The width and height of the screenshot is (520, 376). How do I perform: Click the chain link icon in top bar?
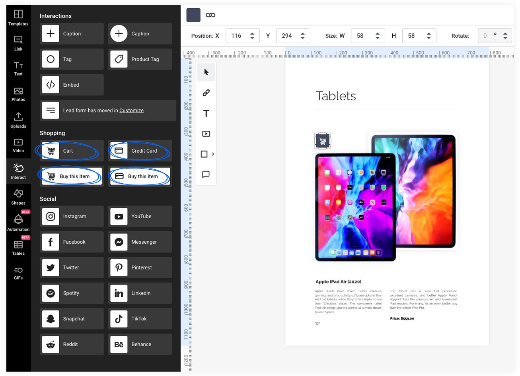tap(210, 15)
